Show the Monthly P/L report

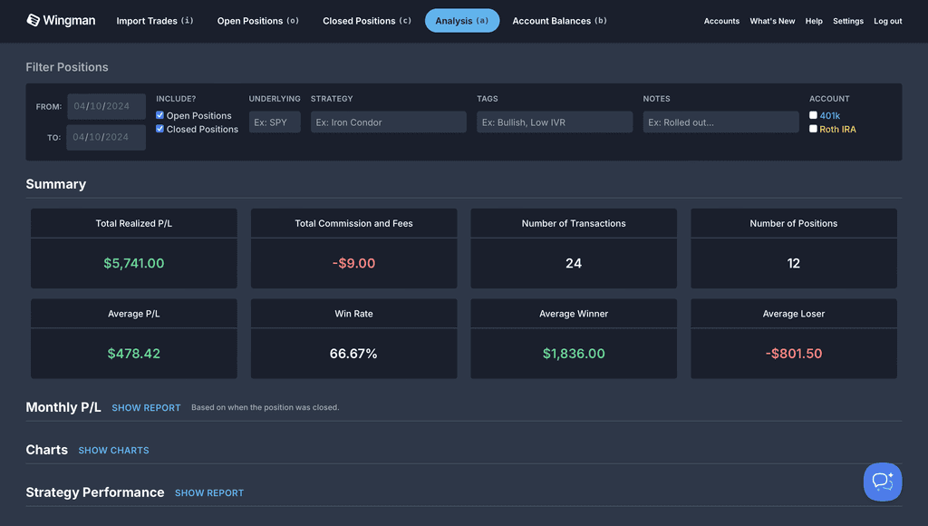(x=146, y=407)
